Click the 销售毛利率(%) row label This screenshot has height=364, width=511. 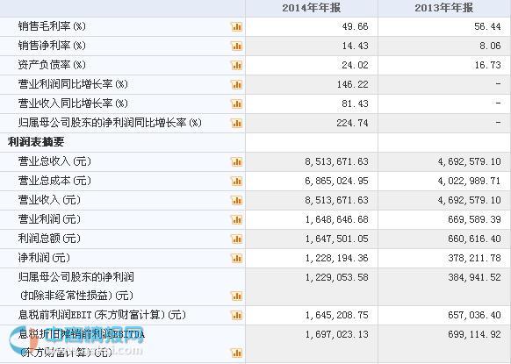coord(52,26)
